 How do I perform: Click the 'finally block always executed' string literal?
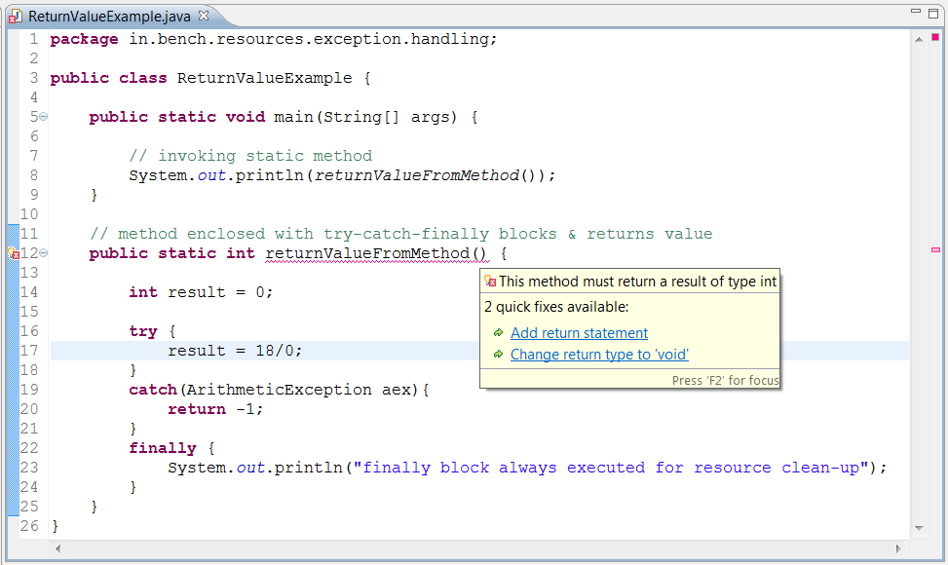(x=611, y=468)
